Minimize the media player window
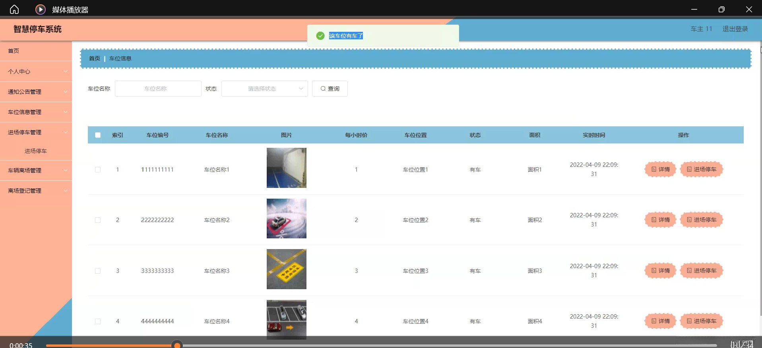Image resolution: width=762 pixels, height=348 pixels. pyautogui.click(x=694, y=9)
